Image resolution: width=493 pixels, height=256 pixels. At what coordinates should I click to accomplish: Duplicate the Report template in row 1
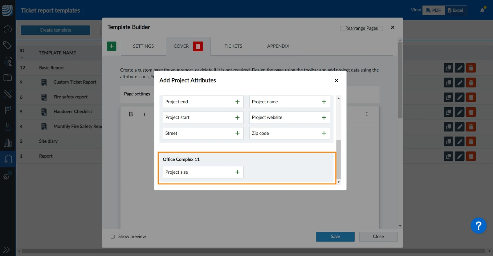[x=448, y=156]
